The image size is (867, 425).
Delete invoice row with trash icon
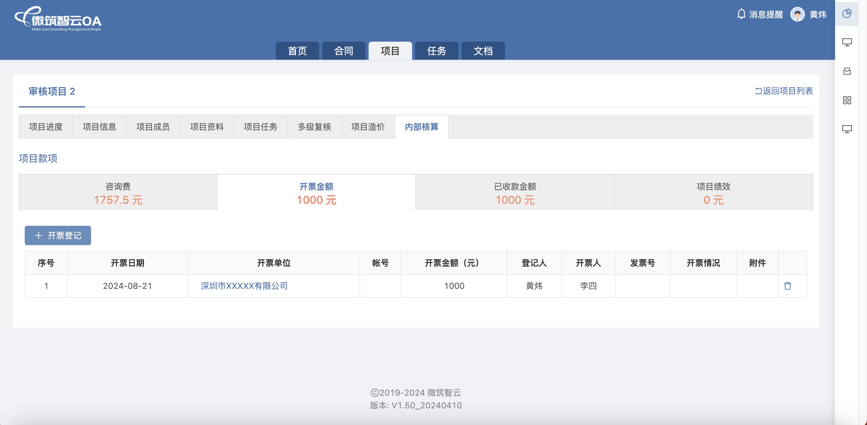click(x=787, y=286)
